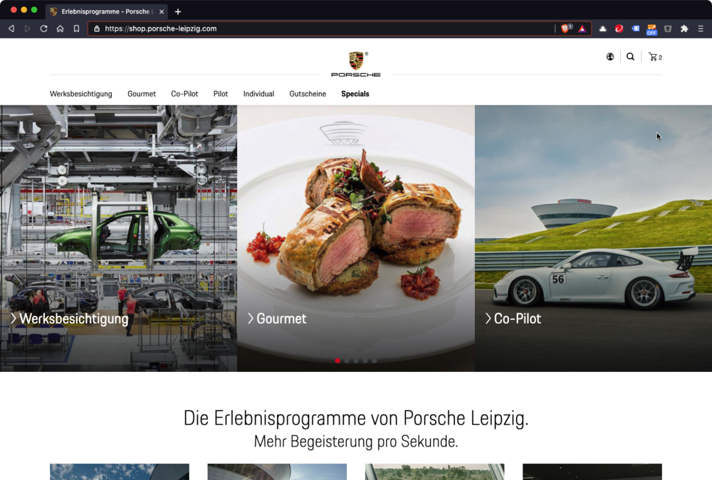
Task: Open Specials menu item
Action: [x=355, y=94]
